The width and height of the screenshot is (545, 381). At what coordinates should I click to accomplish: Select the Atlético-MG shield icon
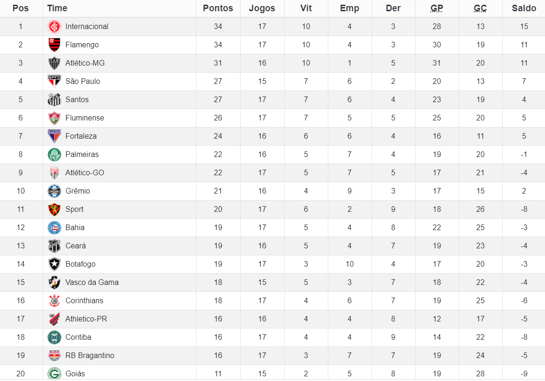click(x=54, y=63)
